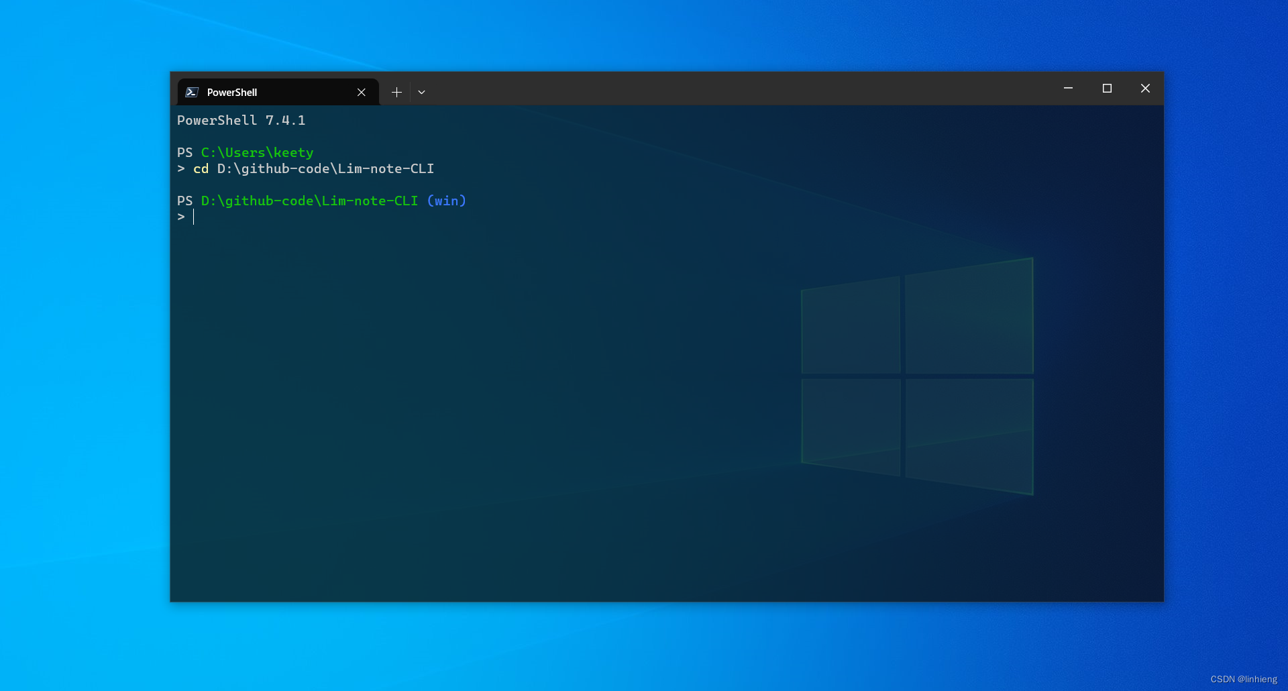Screen dimensions: 1288x691
Task: Click the path 'C:\Users\keety'
Action: pyautogui.click(x=257, y=153)
